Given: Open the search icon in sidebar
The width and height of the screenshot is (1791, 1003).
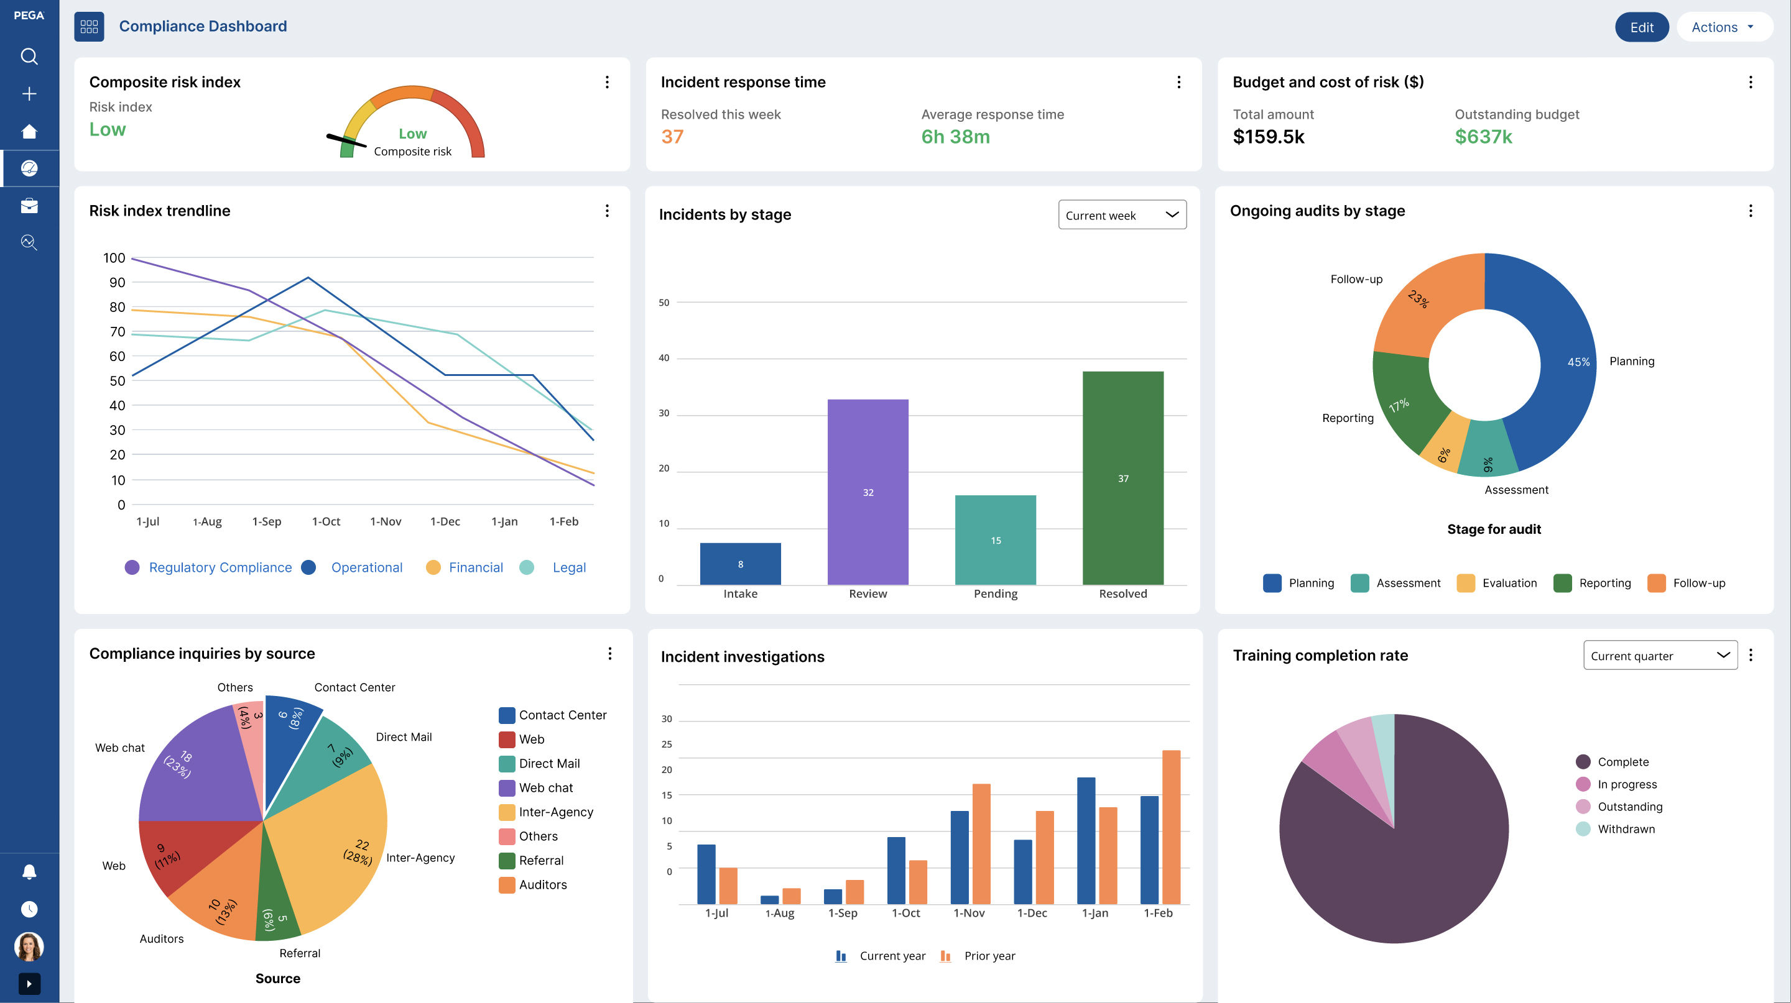Looking at the screenshot, I should point(29,57).
